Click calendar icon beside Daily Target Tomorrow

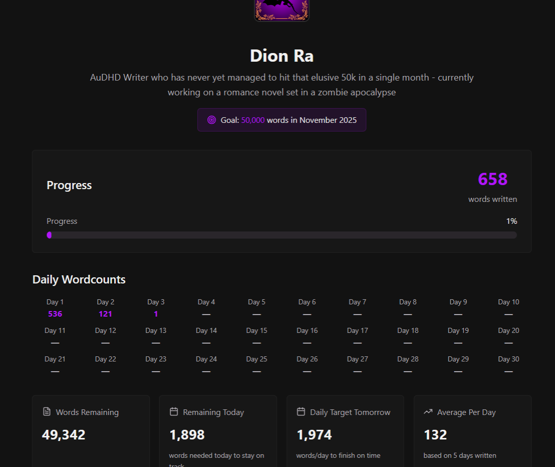[x=301, y=411]
